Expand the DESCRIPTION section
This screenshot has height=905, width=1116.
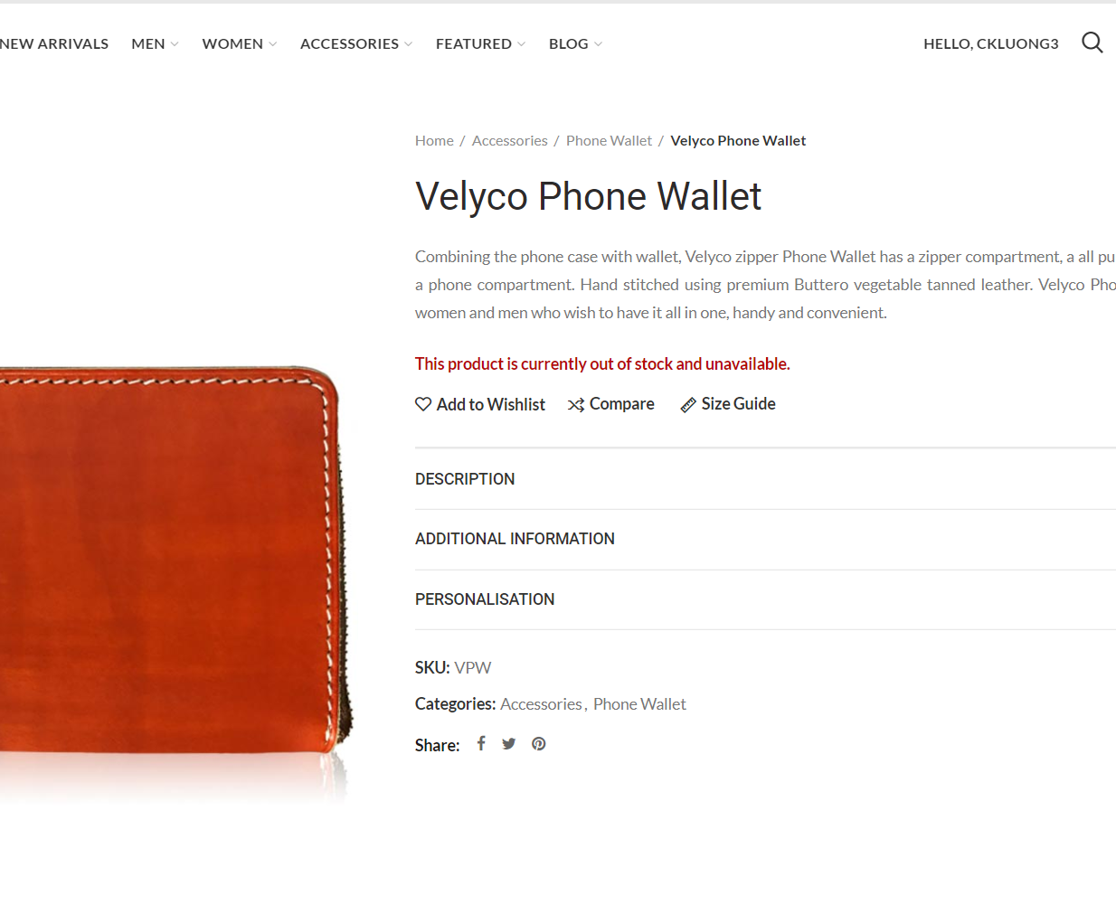click(765, 479)
